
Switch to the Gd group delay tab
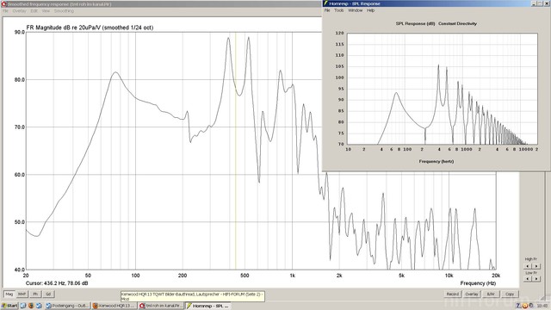(x=48, y=294)
